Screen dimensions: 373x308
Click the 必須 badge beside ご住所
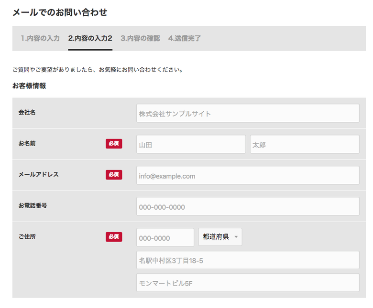(114, 236)
